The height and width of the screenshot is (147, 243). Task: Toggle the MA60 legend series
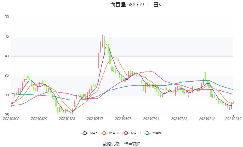click(153, 133)
